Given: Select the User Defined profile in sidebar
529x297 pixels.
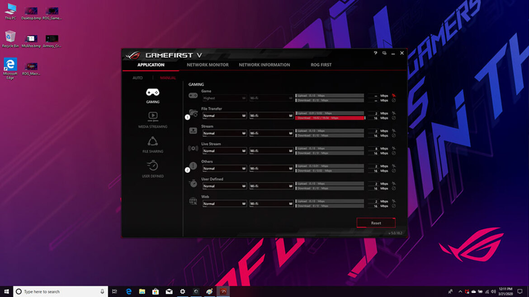Looking at the screenshot, I should pos(152,169).
